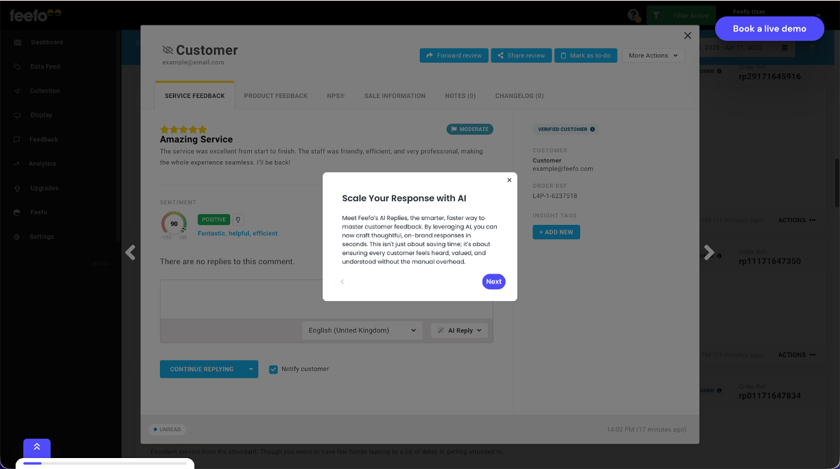Close the AI Replies tour popup
Image resolution: width=840 pixels, height=469 pixels.
509,180
